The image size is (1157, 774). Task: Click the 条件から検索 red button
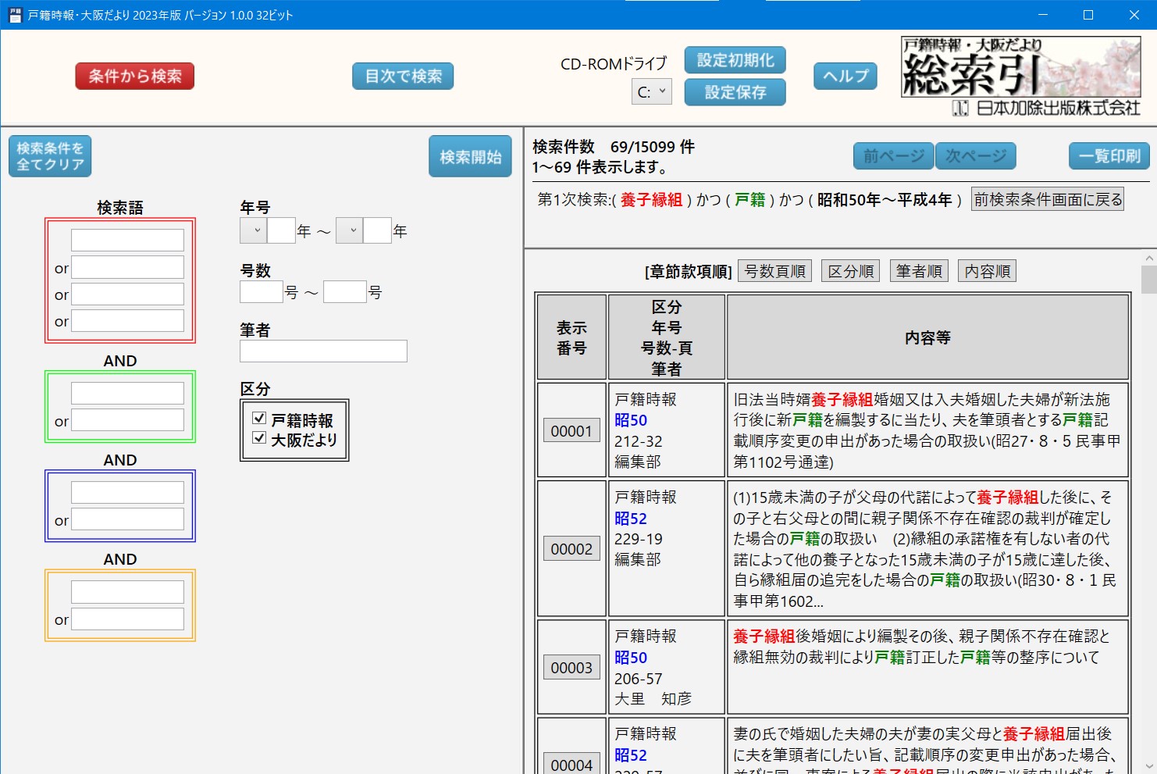click(x=134, y=77)
